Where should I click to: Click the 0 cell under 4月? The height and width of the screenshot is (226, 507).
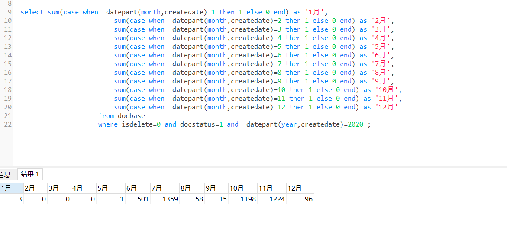(x=84, y=199)
